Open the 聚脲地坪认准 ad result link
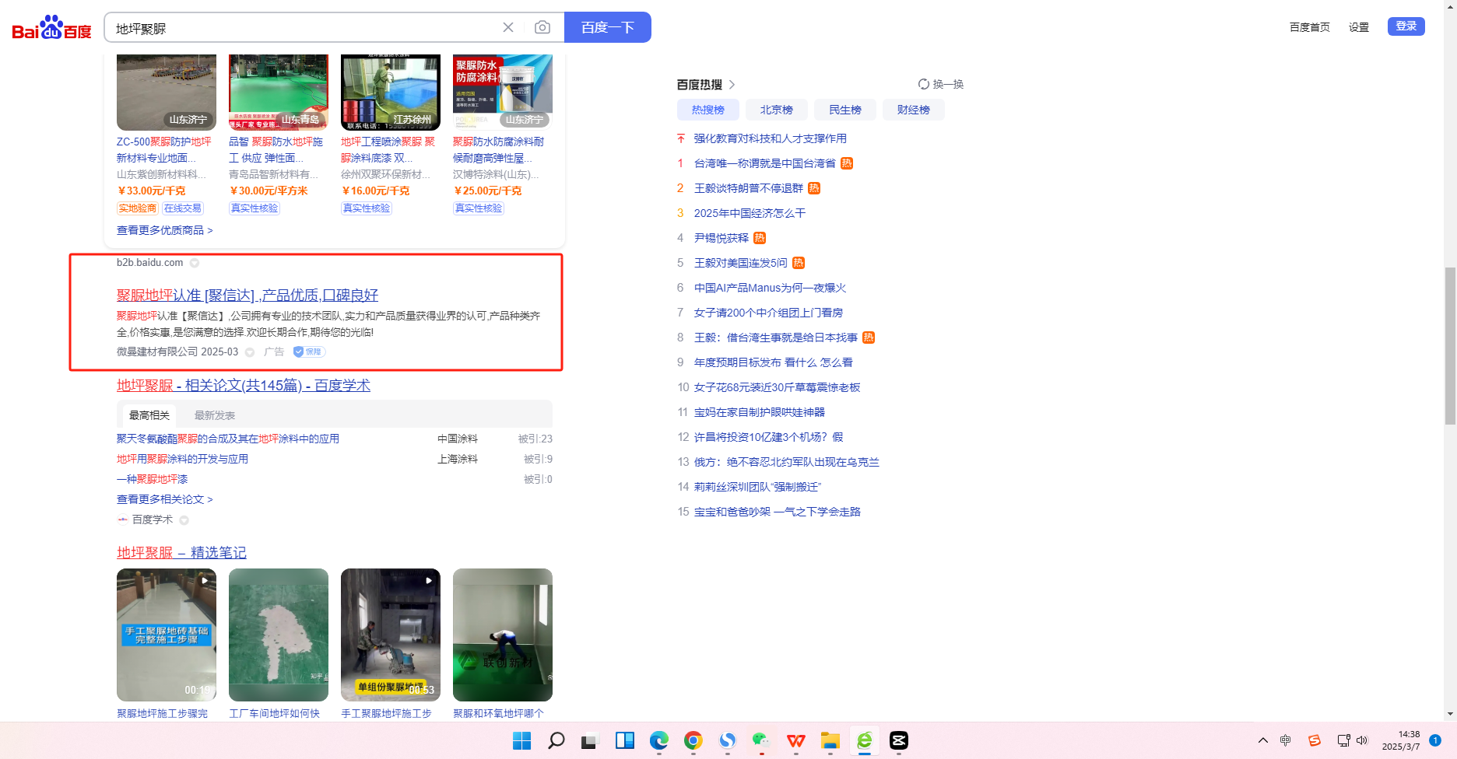 click(x=248, y=296)
